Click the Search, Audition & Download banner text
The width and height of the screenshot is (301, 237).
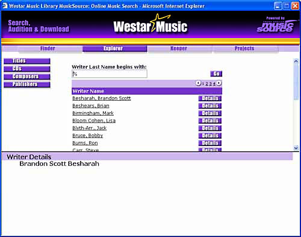tap(39, 26)
